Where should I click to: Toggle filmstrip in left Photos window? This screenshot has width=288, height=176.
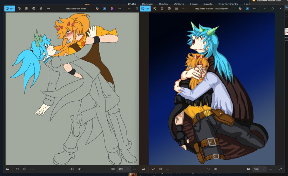(7, 169)
